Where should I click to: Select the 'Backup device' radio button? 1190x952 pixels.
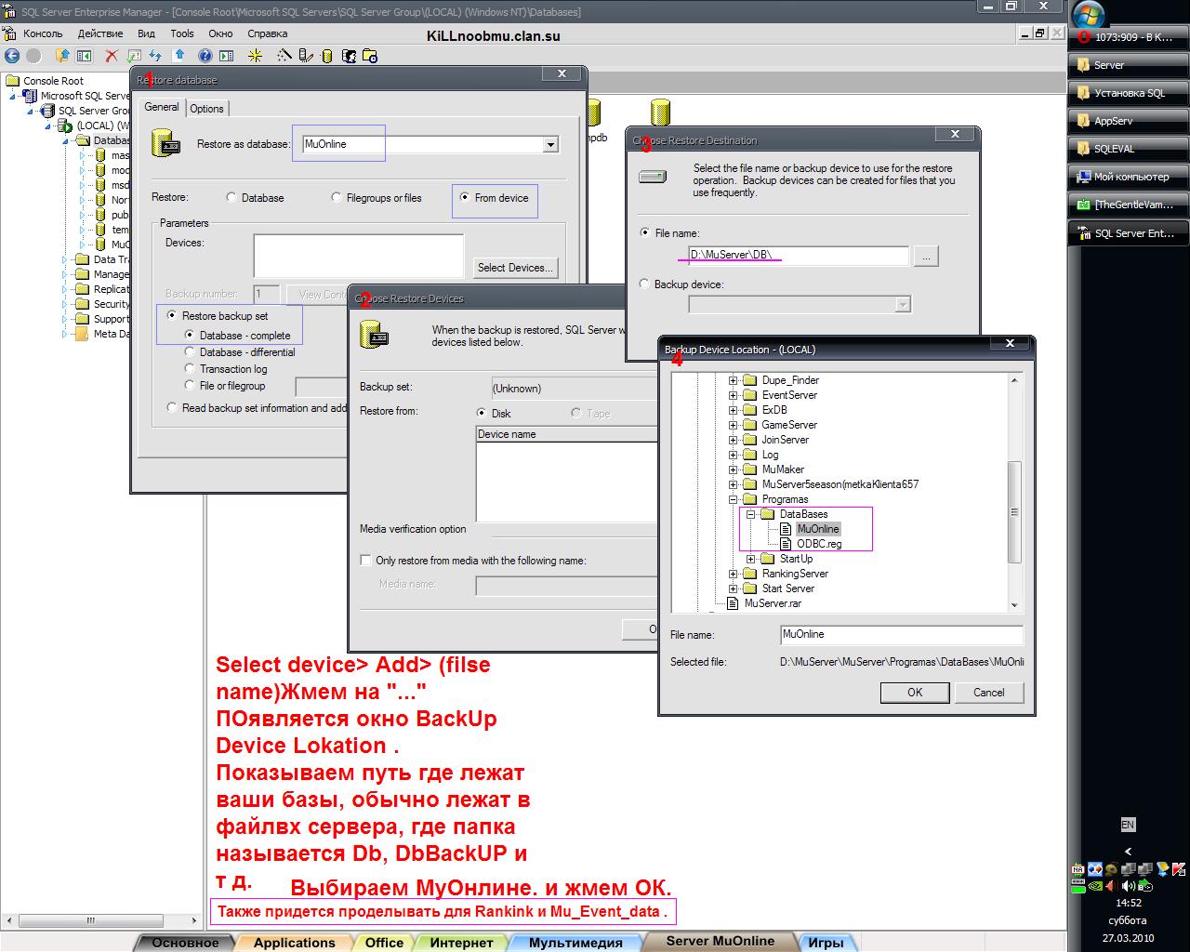pos(645,284)
